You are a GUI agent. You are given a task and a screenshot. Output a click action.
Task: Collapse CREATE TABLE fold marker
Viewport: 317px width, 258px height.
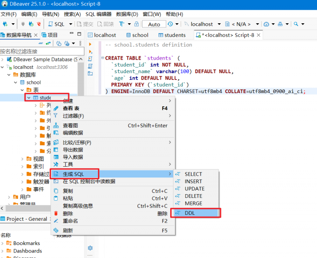pos(103,58)
